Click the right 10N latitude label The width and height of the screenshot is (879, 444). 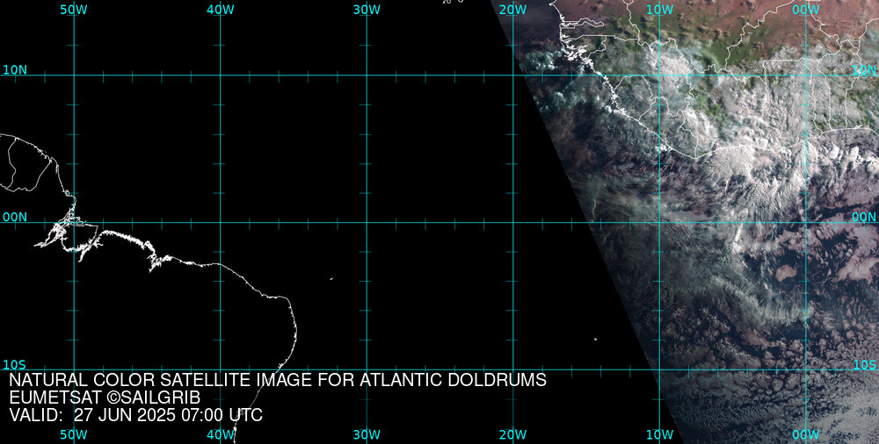point(864,70)
